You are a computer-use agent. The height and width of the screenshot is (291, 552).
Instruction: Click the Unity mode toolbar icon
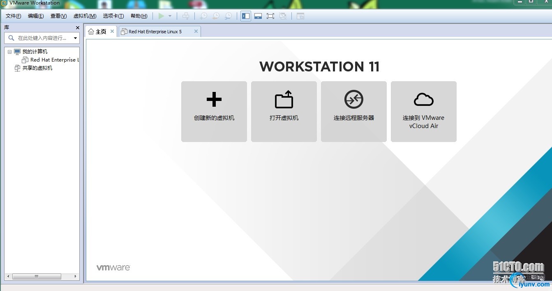click(283, 16)
